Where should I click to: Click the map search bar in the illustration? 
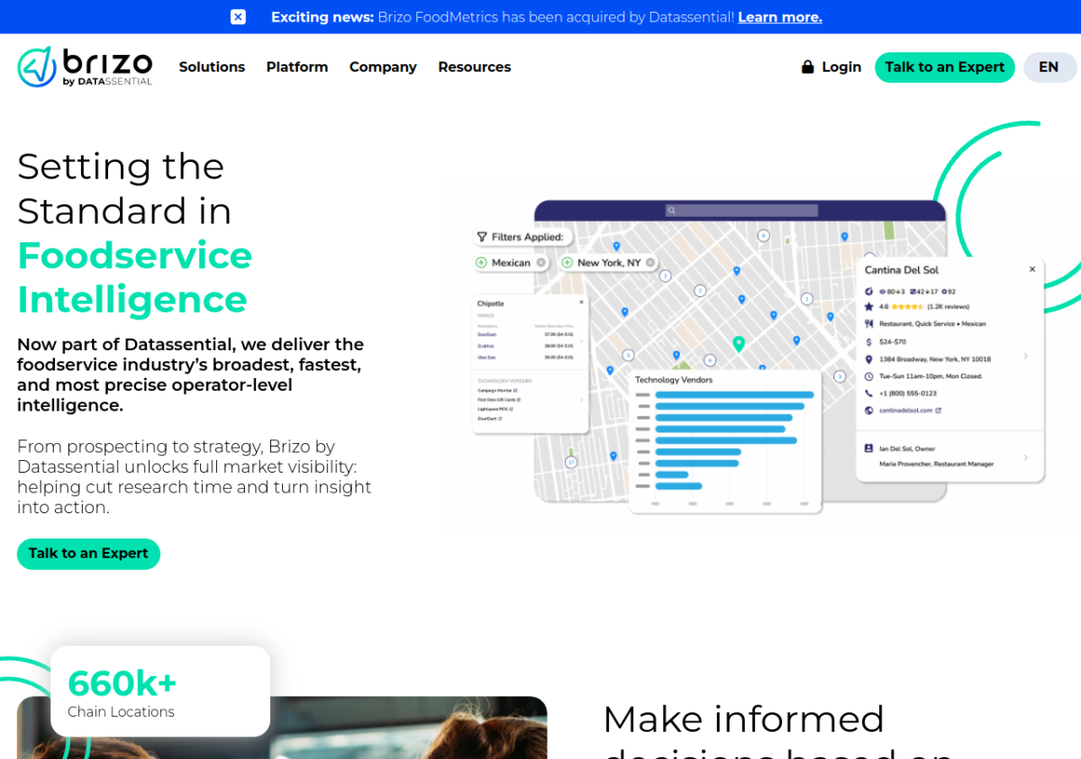pyautogui.click(x=741, y=211)
